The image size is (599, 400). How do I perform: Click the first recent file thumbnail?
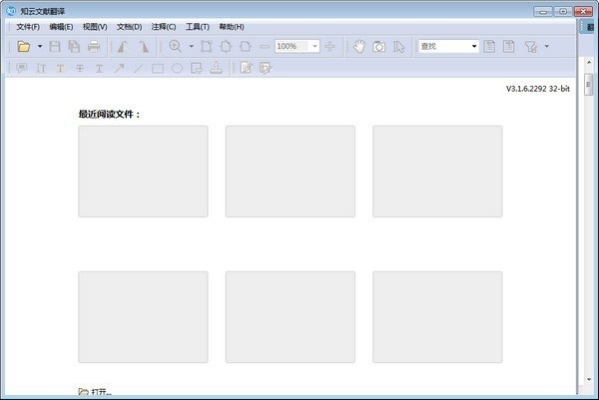coord(143,171)
